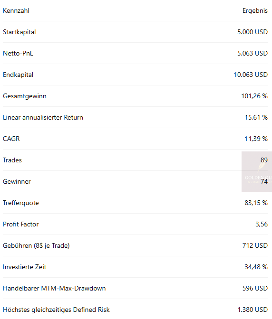Select the Investierte Zeit label
The width and height of the screenshot is (272, 319).
(x=24, y=267)
